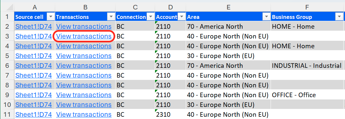Image resolution: width=345 pixels, height=119 pixels.
Task: Select HOME - Home cell in row 2
Action: [x=307, y=27]
